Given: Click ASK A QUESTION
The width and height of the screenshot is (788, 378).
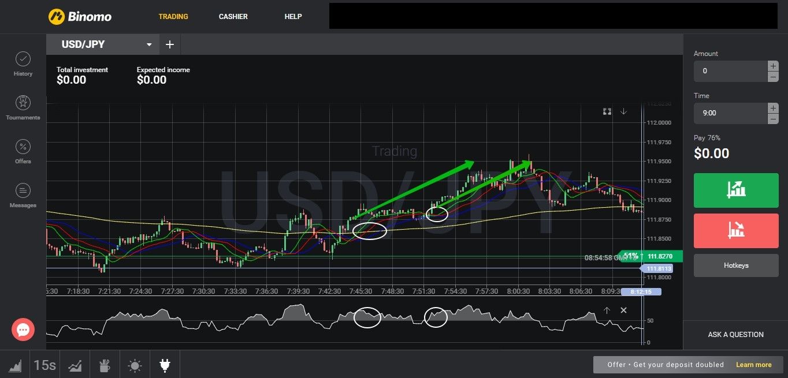Looking at the screenshot, I should tap(736, 335).
